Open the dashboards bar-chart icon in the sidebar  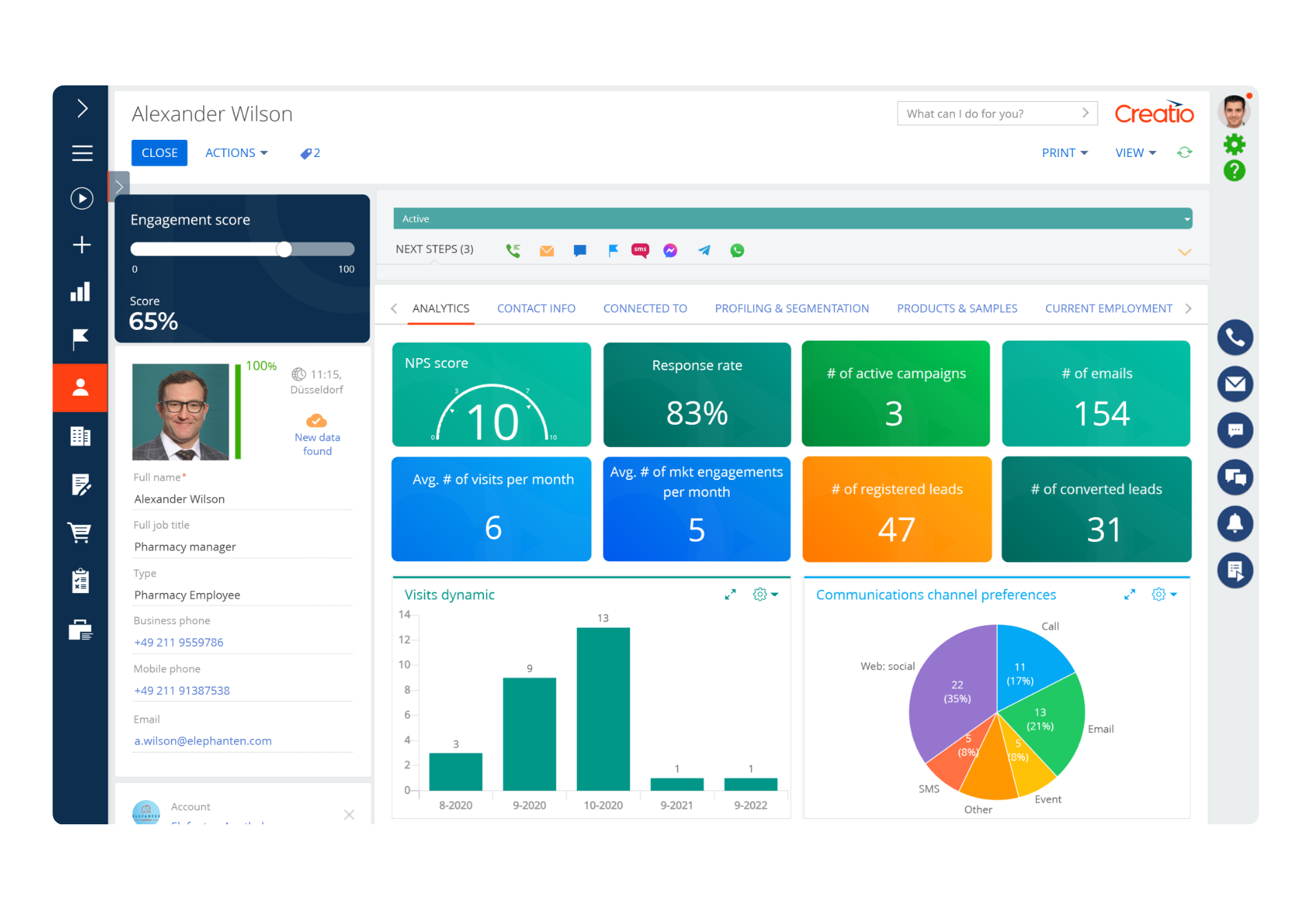(x=81, y=291)
